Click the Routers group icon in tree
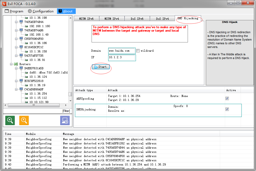The height and width of the screenshot is (171, 256). (16, 64)
